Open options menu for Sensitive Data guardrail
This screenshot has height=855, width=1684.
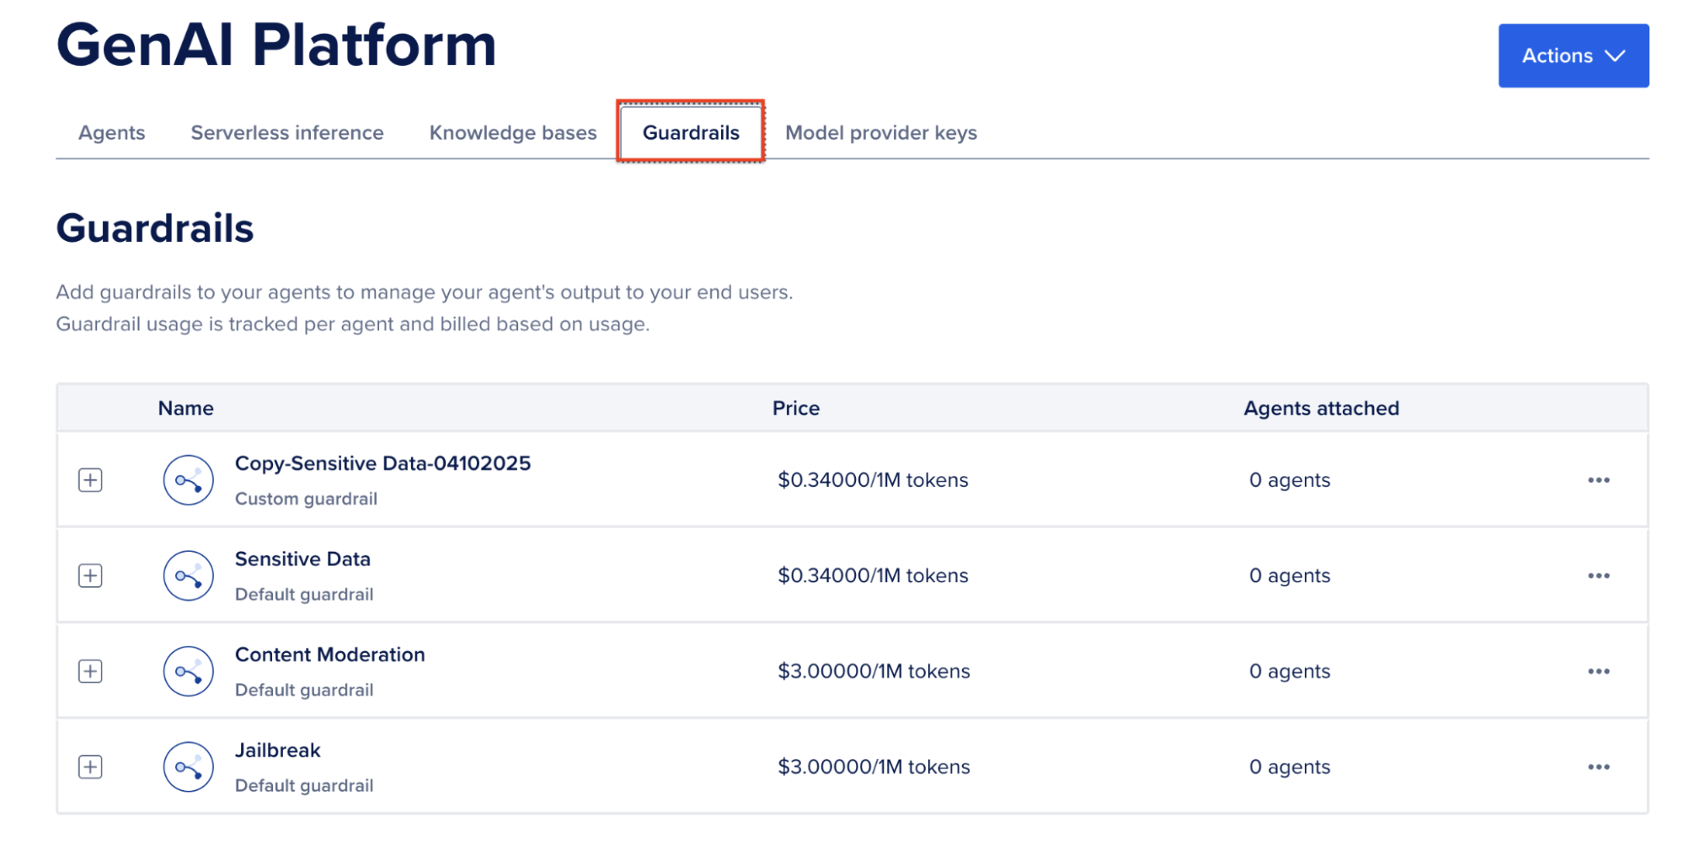1597,575
